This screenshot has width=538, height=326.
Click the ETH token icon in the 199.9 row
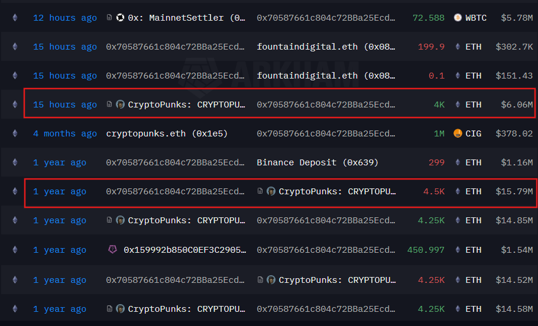(458, 47)
